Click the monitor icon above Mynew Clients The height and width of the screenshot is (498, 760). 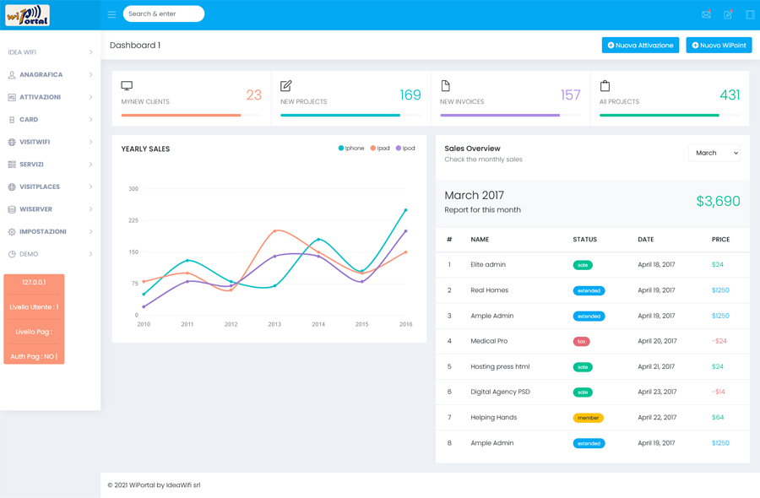click(127, 86)
